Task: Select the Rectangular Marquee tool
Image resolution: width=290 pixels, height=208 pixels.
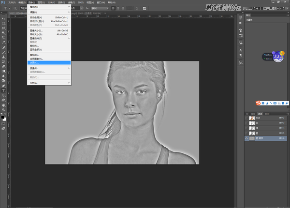Action: (x=3, y=23)
